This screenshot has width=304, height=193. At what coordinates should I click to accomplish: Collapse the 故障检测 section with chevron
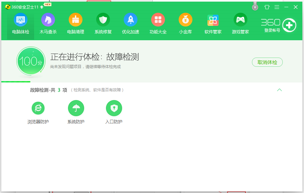coord(279,90)
